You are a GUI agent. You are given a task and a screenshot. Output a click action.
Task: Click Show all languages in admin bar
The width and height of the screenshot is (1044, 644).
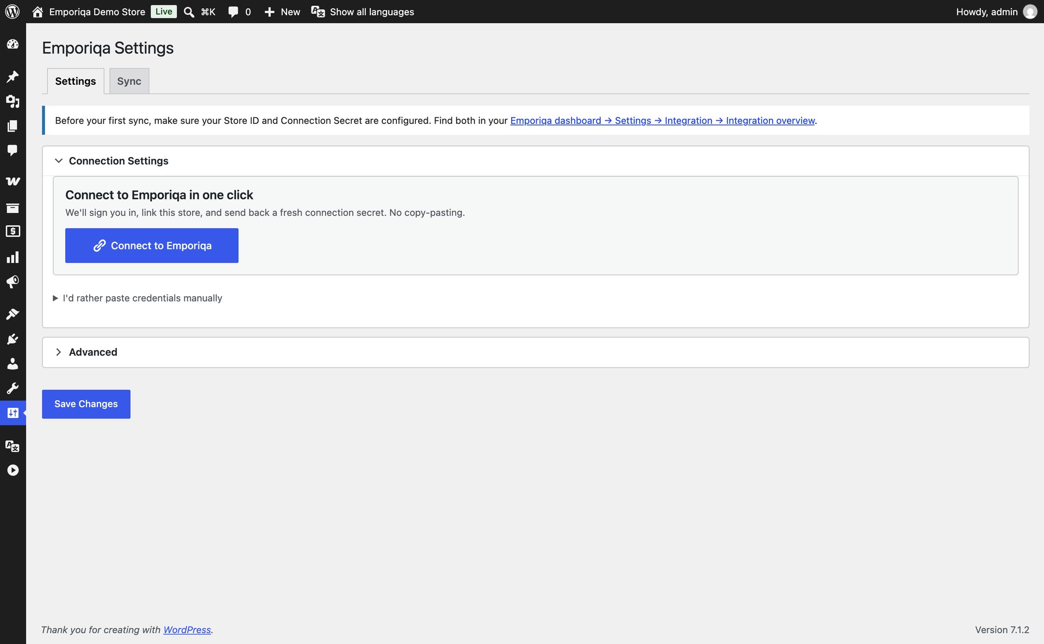click(363, 11)
